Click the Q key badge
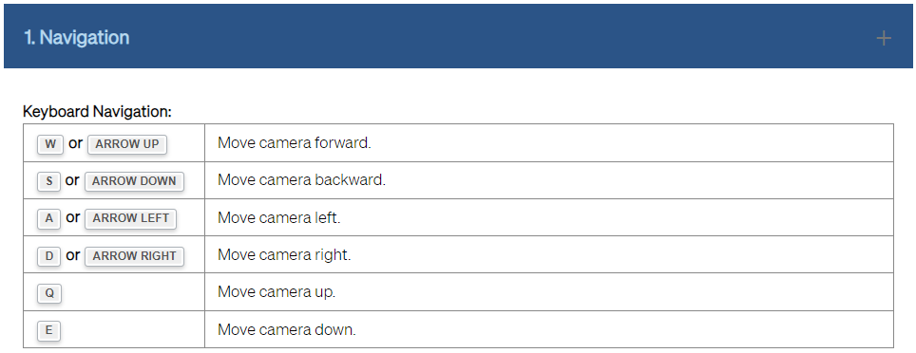 pyautogui.click(x=49, y=293)
